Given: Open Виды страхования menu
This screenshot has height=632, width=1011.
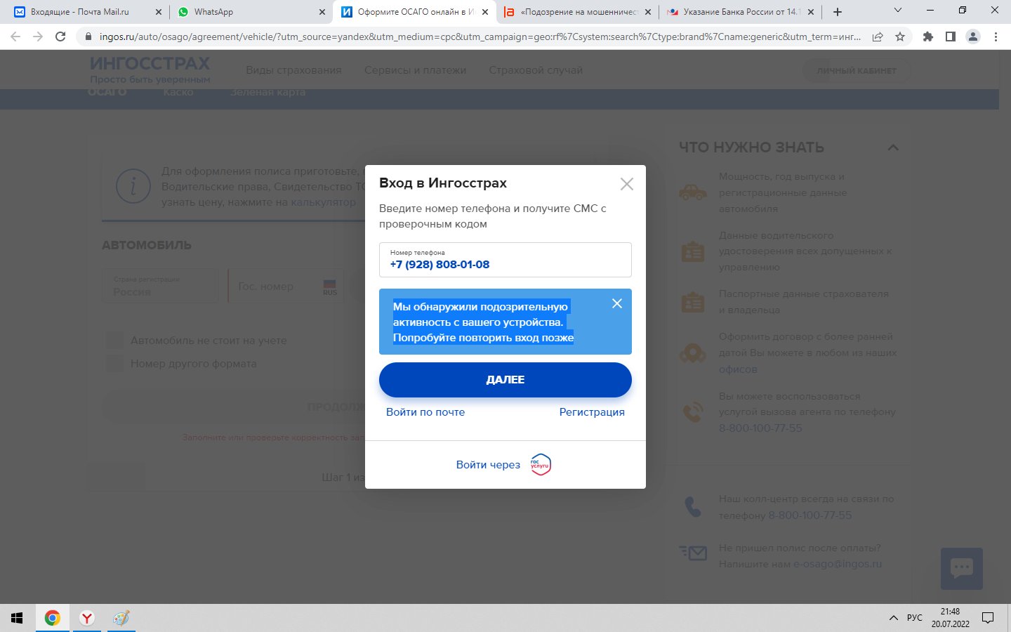Looking at the screenshot, I should click(x=293, y=70).
